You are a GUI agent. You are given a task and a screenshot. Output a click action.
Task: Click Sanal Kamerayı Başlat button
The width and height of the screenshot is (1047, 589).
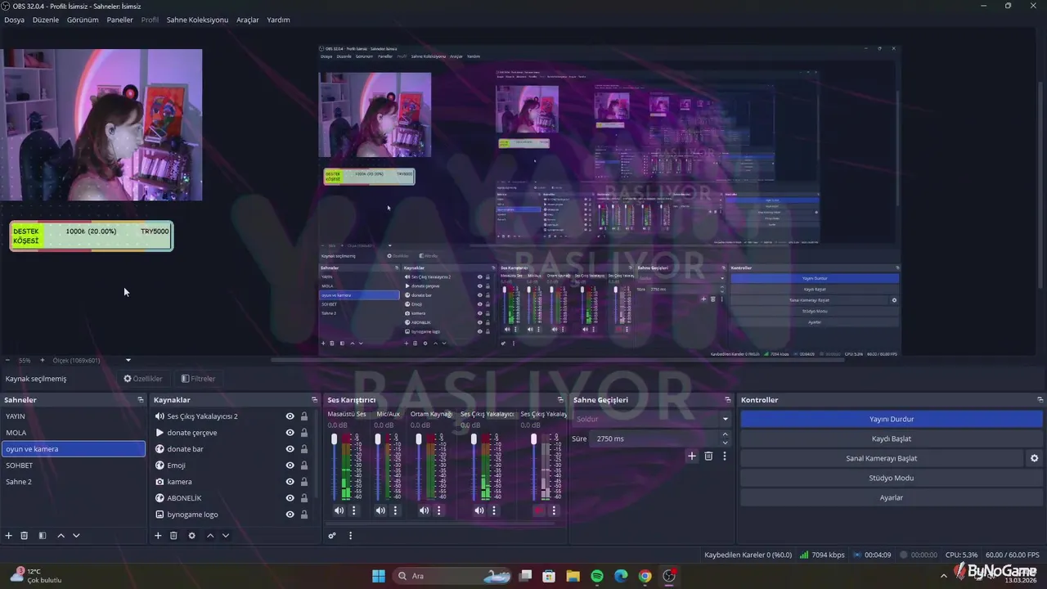[882, 458]
